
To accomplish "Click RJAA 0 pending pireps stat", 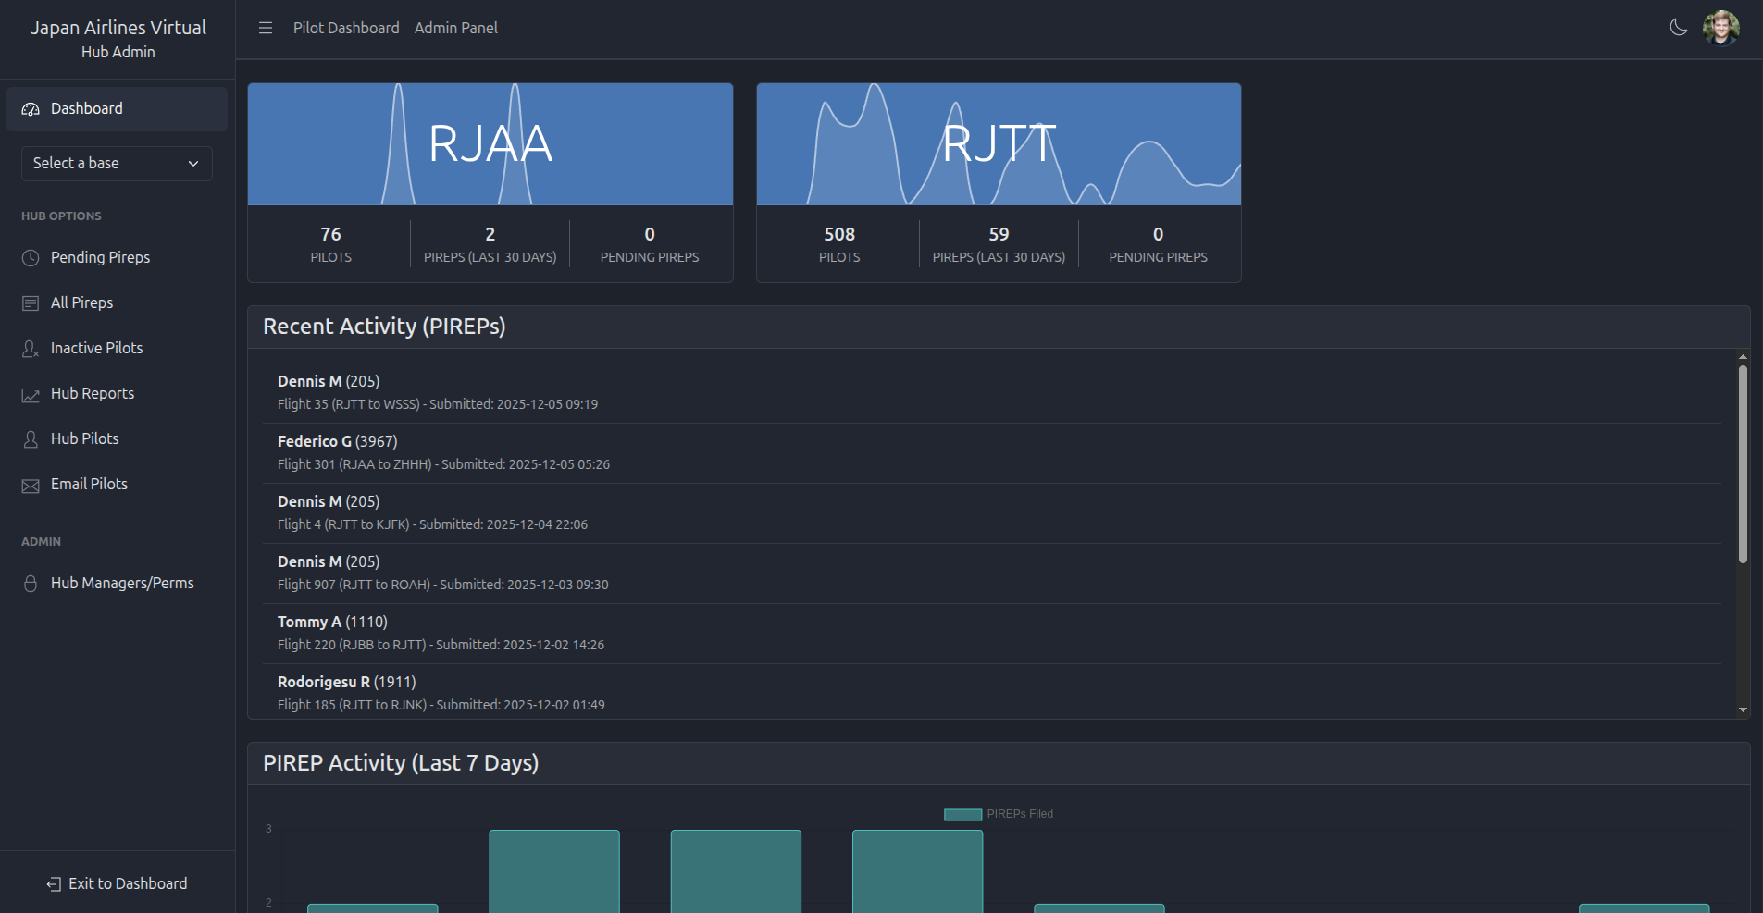I will (650, 244).
